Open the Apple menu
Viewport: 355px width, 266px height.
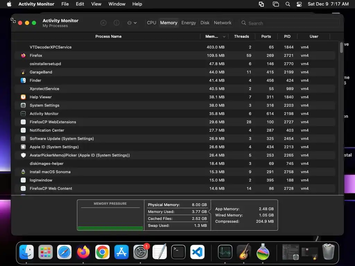pos(9,4)
